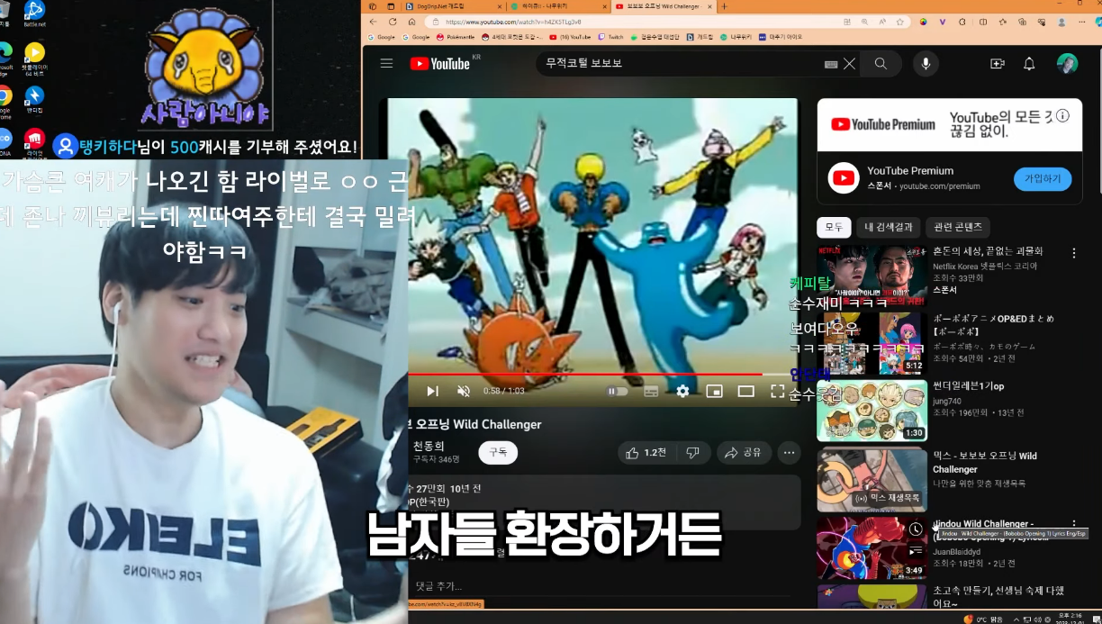Subscribe with the 구독 button

click(498, 452)
